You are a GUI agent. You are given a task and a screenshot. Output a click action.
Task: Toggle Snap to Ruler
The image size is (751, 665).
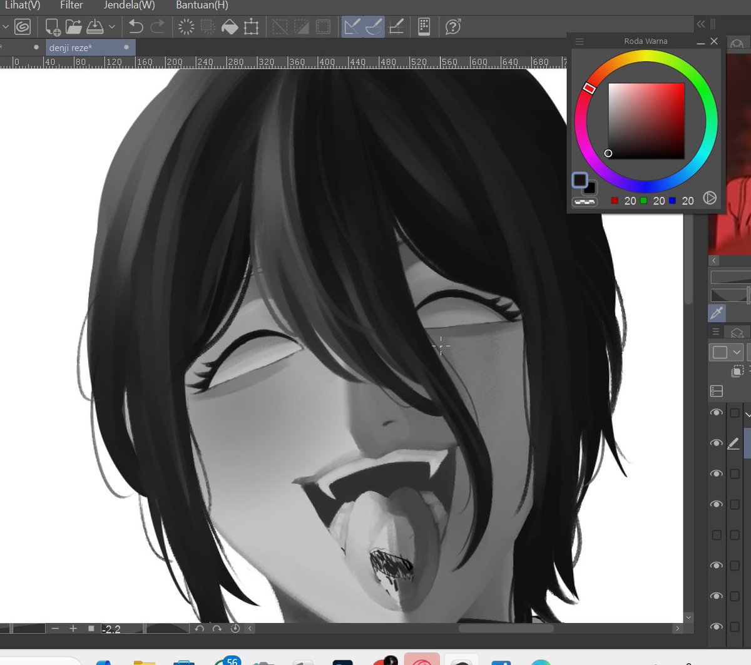(x=352, y=27)
